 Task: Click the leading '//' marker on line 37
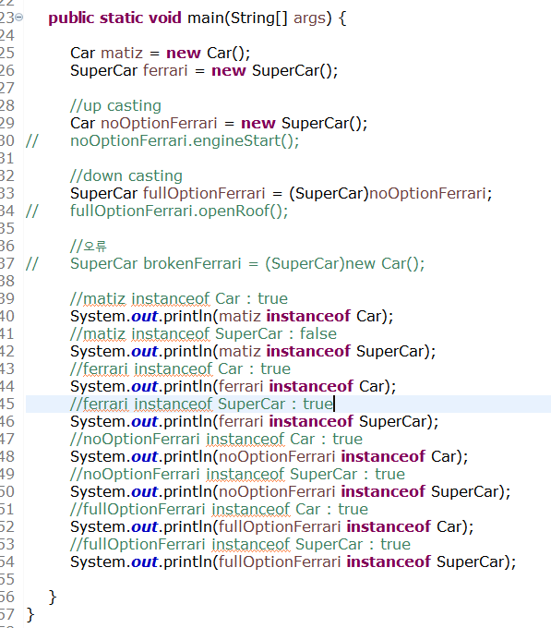click(x=32, y=264)
